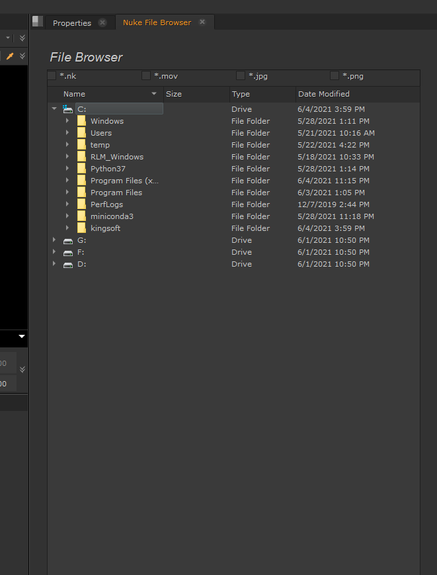Expand the Users folder

67,133
